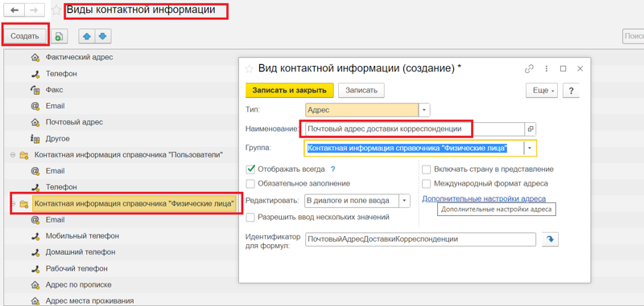This screenshot has height=306, width=644.
Task: Select the Домашний телефон row
Action: [80, 252]
